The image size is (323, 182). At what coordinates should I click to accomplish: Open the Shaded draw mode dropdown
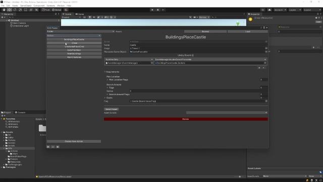pyautogui.click(x=71, y=17)
